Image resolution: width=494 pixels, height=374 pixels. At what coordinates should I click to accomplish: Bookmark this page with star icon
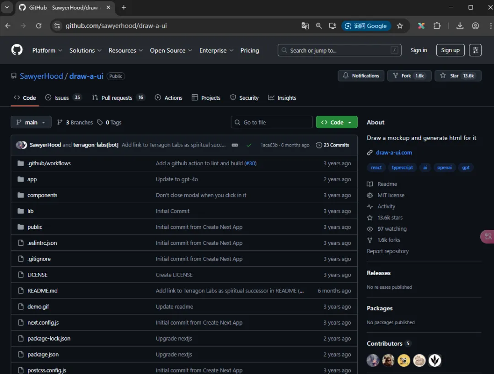[x=400, y=26]
